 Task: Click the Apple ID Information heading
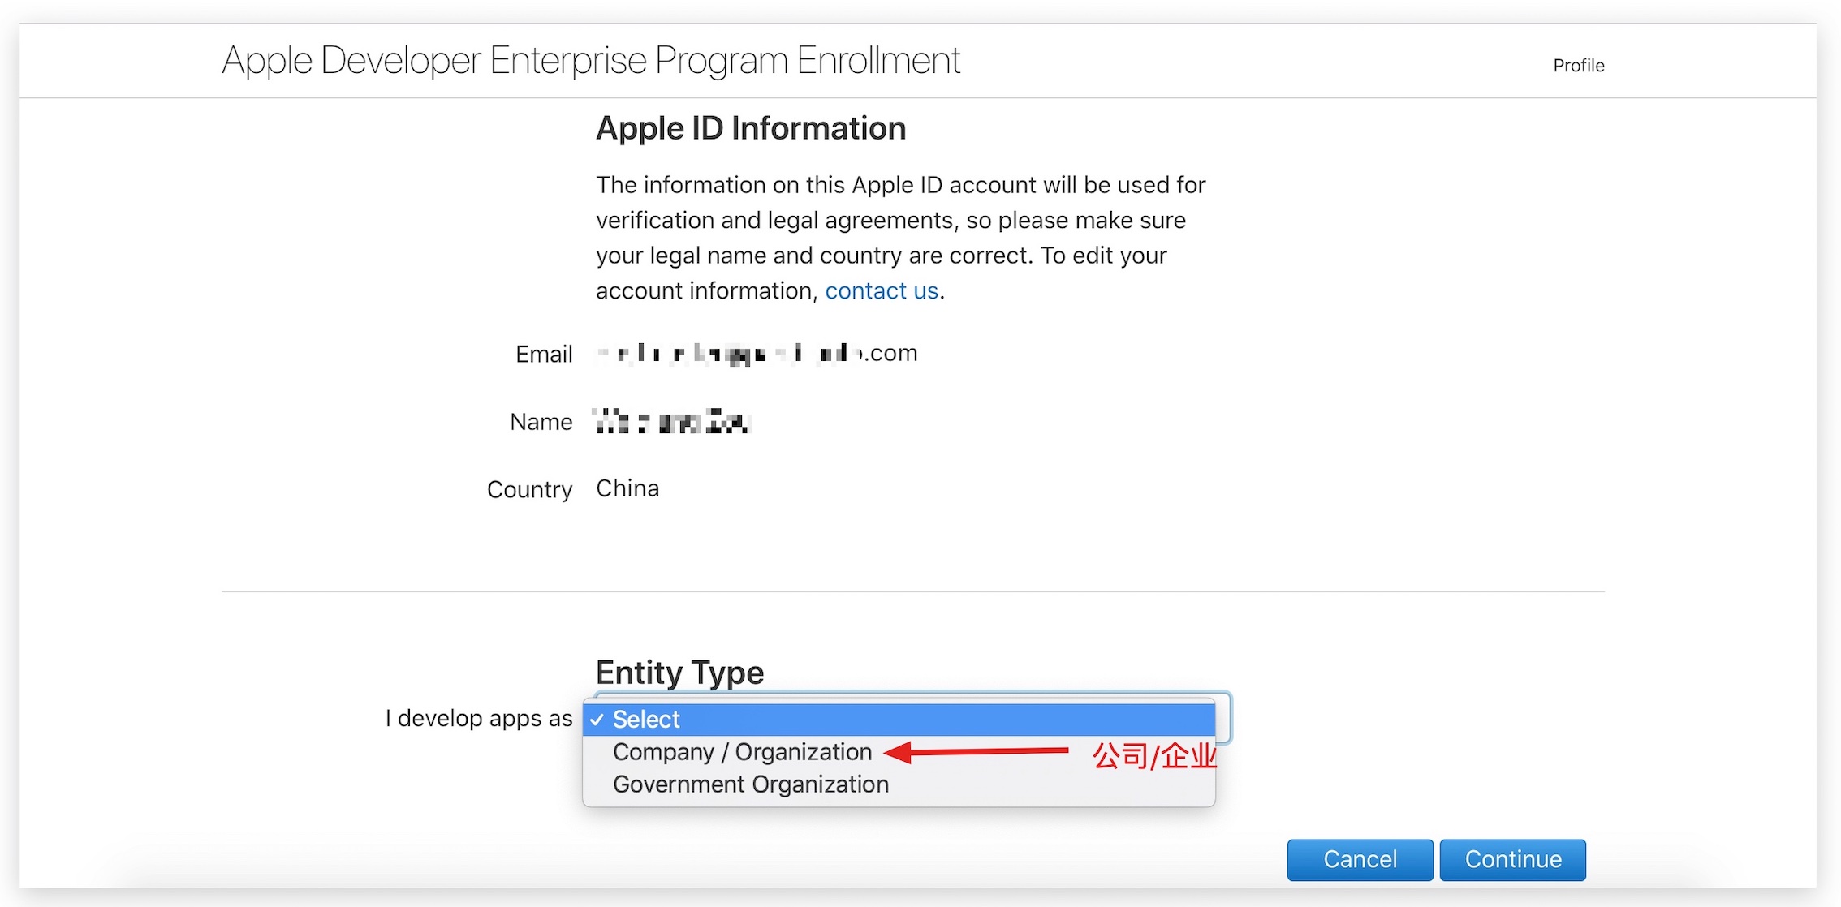(x=751, y=128)
